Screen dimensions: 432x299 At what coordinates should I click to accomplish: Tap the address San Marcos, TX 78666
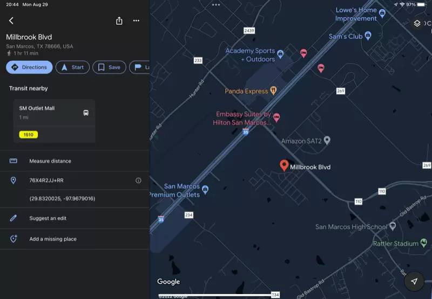coord(39,46)
